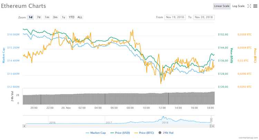
Task: Click the $12 800M market cap label
Action: (x=13, y=87)
